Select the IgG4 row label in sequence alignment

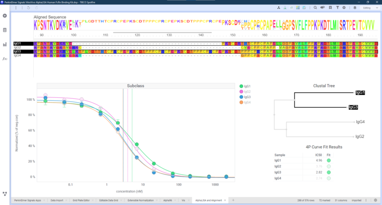17,56
